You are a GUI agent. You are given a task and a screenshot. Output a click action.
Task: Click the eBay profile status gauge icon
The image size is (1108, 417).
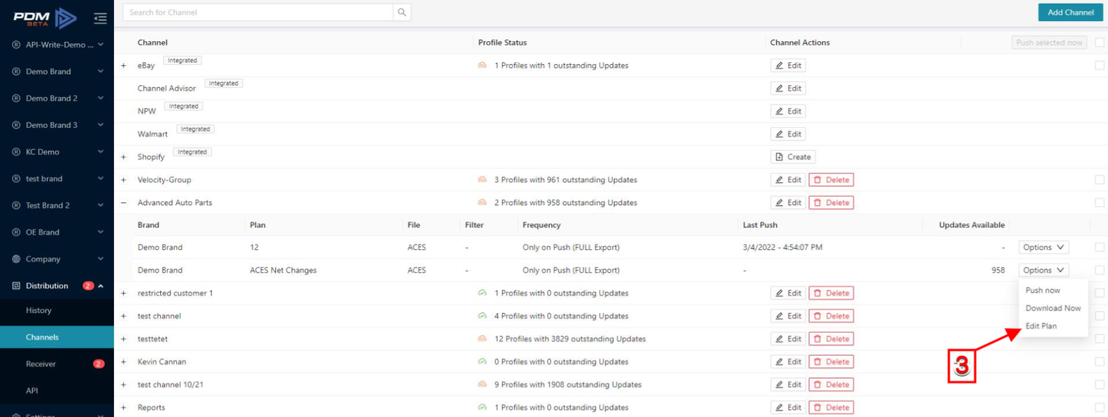482,65
